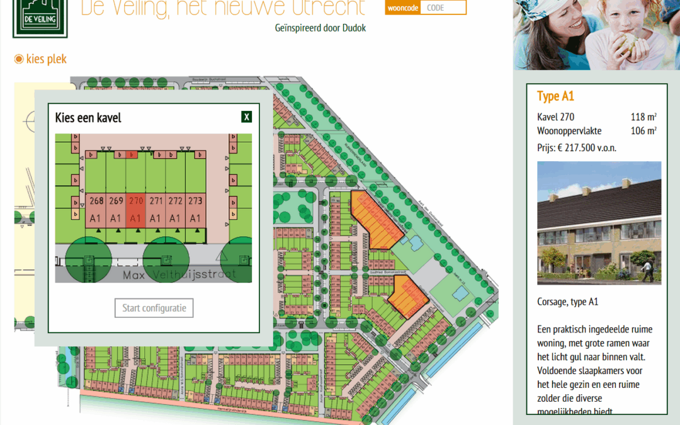This screenshot has width=680, height=425.
Task: Click the '106 m²' living area value
Action: pos(643,131)
